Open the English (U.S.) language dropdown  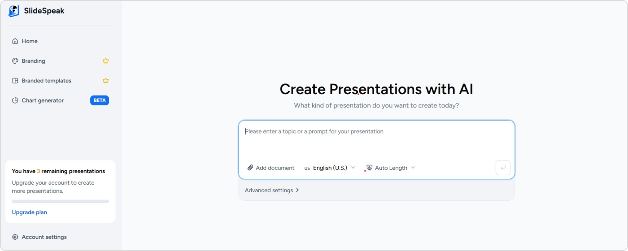point(330,168)
